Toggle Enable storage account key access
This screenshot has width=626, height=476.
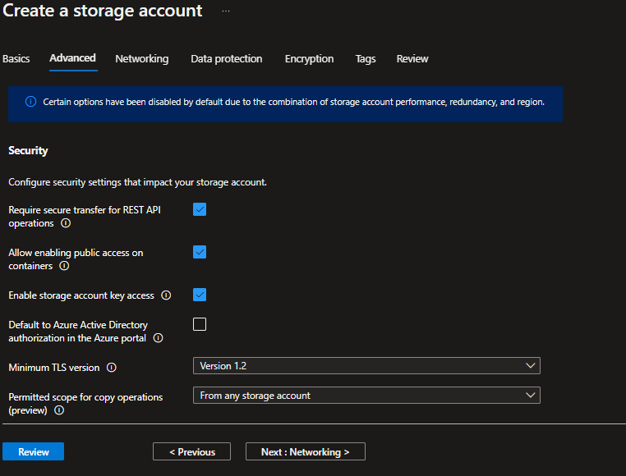(200, 295)
